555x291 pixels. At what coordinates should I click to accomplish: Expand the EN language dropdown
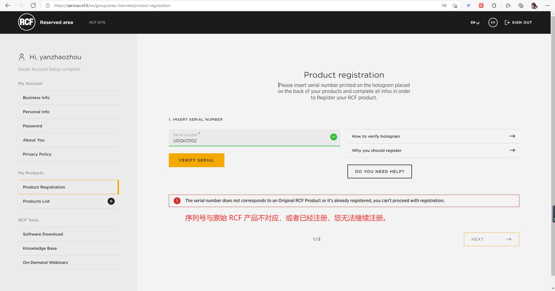point(475,23)
